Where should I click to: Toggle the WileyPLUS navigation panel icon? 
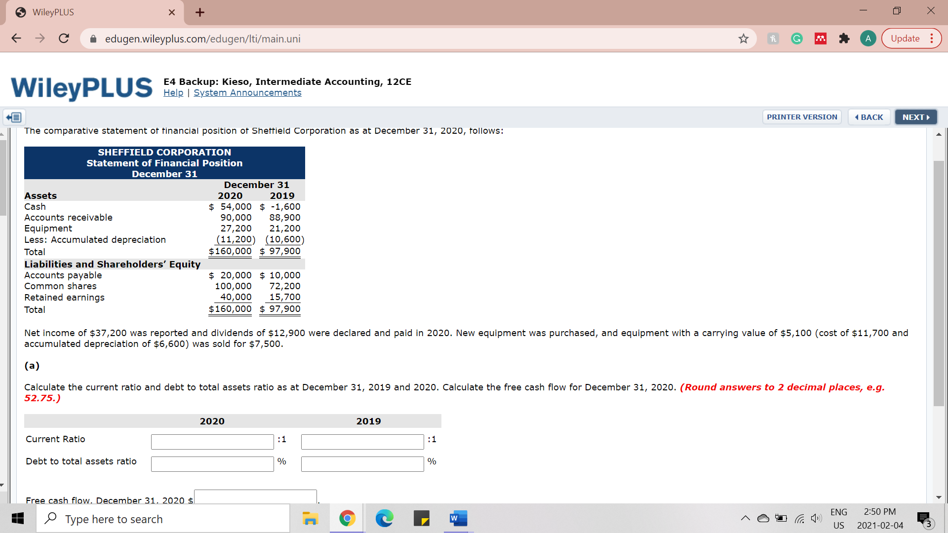pyautogui.click(x=14, y=117)
